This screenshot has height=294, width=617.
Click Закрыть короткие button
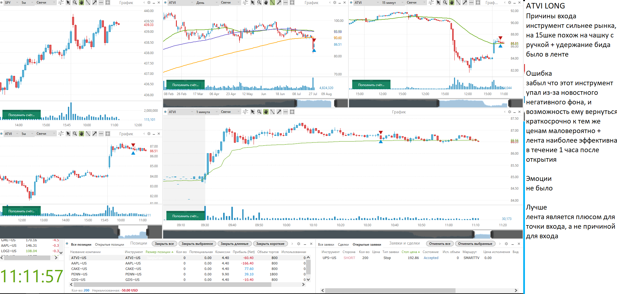pos(270,244)
